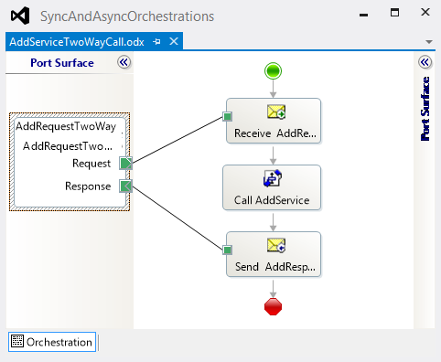The width and height of the screenshot is (441, 362).
Task: Collapse the right Port Surface panel
Action: [x=425, y=62]
